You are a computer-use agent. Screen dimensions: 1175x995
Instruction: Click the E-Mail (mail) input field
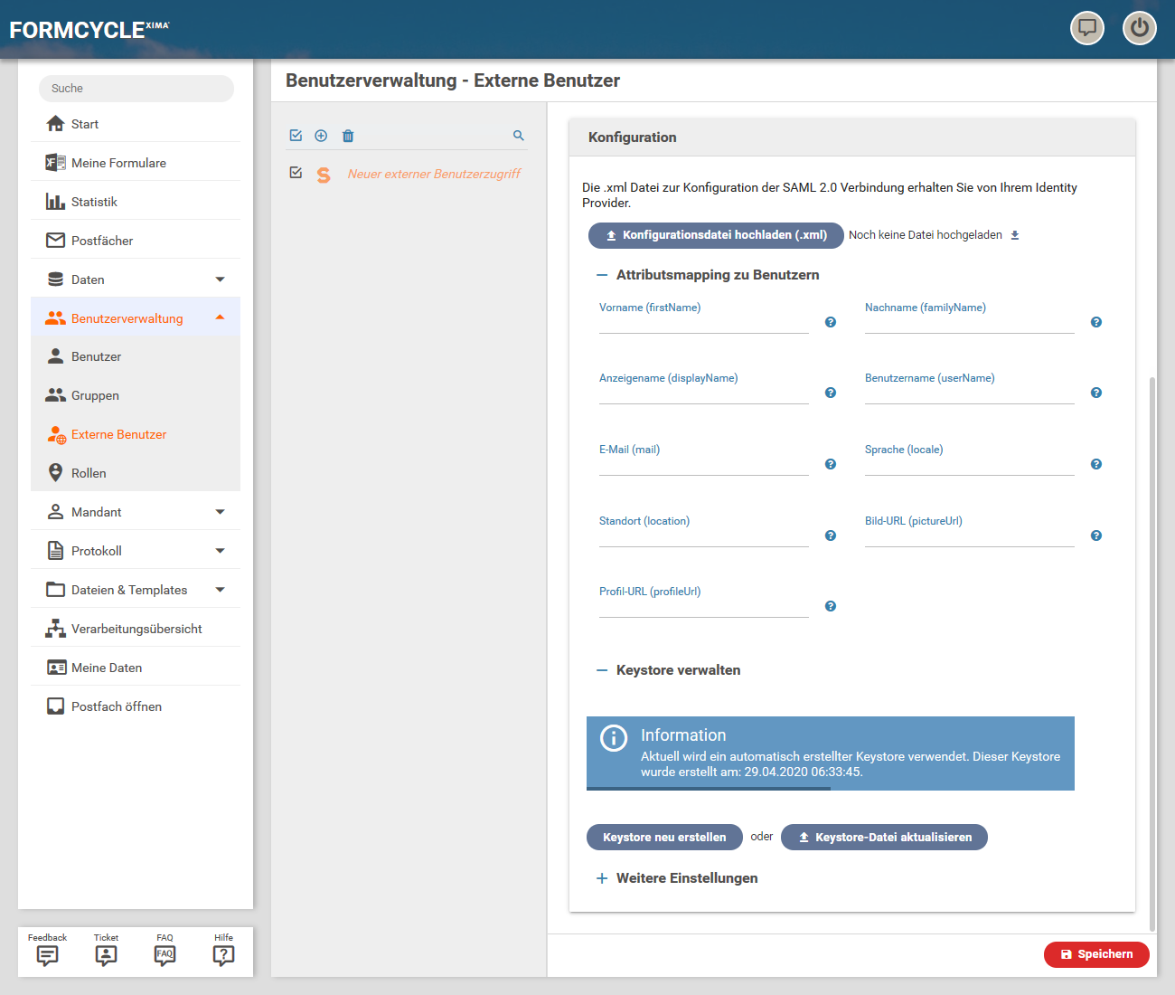tap(703, 464)
